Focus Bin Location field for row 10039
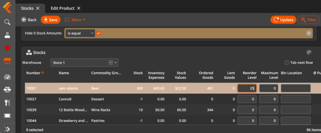This screenshot has height=133, width=321. click(296, 110)
